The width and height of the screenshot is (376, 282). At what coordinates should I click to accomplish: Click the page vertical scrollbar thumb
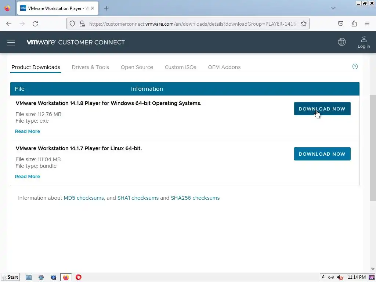point(373,148)
